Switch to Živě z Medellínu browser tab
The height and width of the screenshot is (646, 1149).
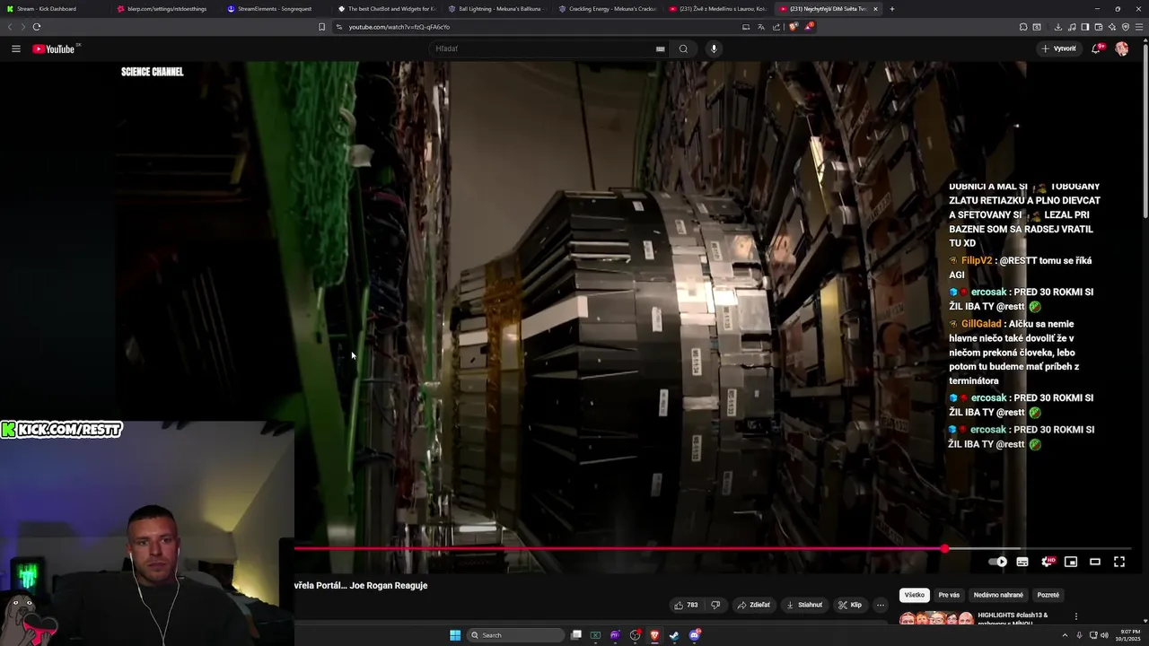718,9
